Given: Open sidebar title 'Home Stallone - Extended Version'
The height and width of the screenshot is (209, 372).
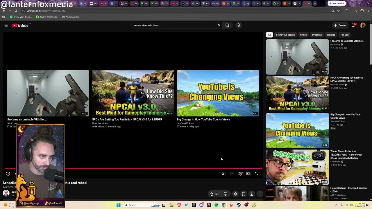Looking at the screenshot, I should click(x=348, y=190).
